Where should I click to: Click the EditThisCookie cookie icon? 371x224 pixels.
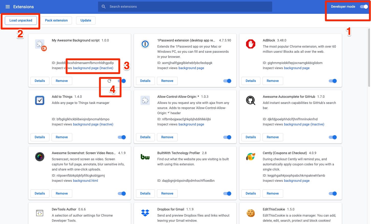(x=251, y=213)
